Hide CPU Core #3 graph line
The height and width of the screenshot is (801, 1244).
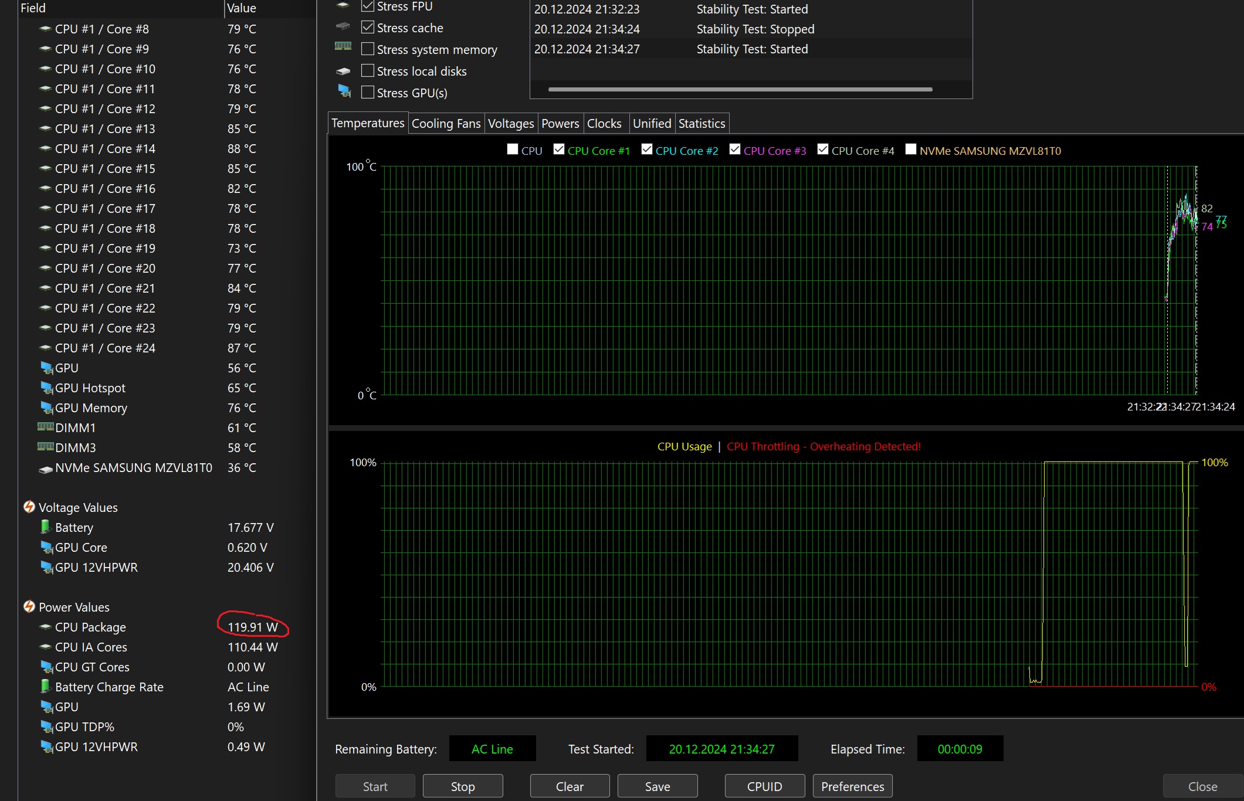tap(735, 150)
